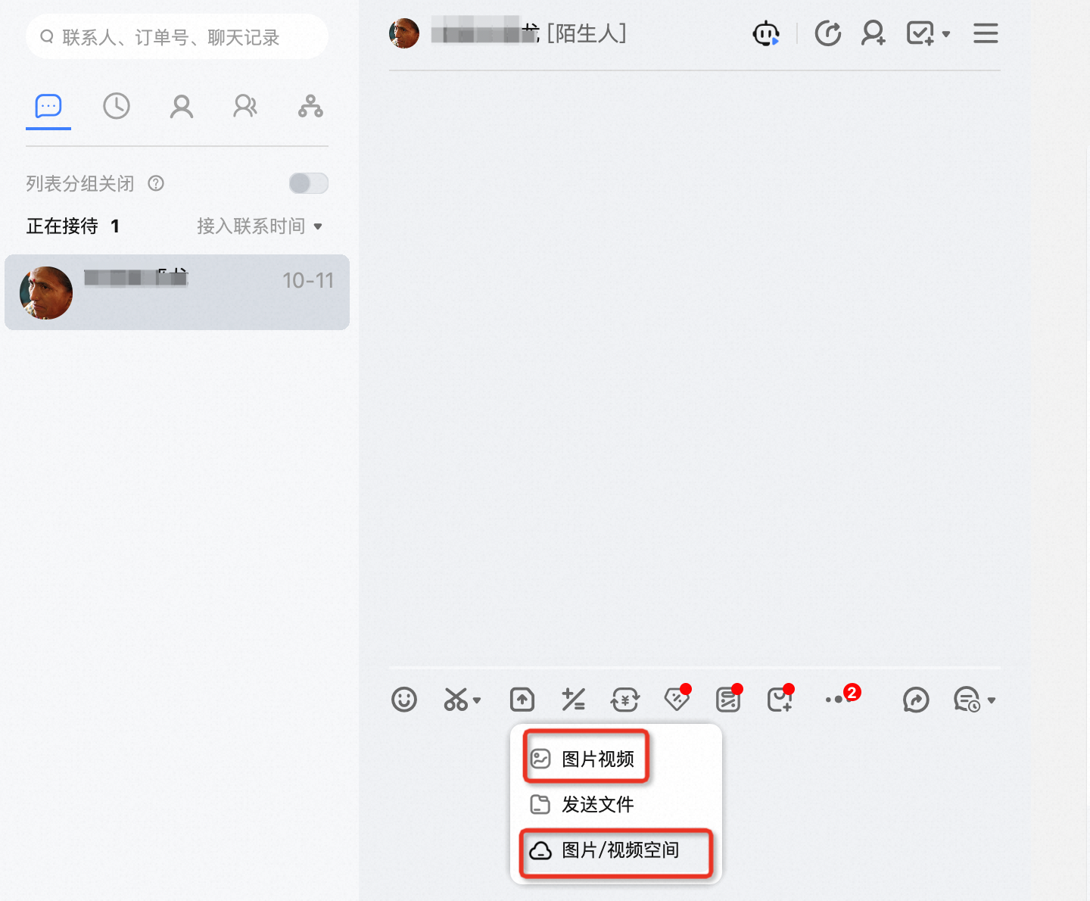Toggle the list grouping switch
This screenshot has height=901, width=1090.
coord(309,183)
